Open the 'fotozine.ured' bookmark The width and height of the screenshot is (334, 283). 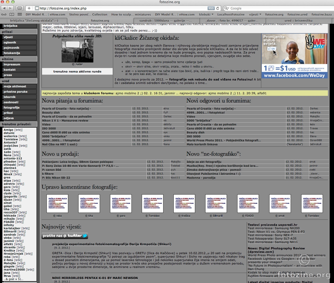298,15
